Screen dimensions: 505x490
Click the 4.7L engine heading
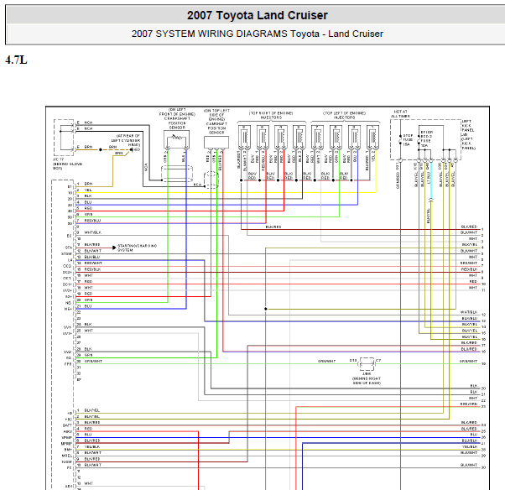(17, 60)
